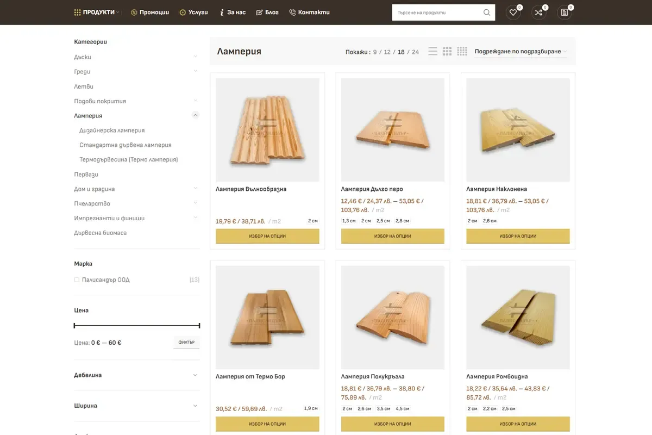Open the Контакти page
The image size is (652, 435).
click(x=310, y=13)
